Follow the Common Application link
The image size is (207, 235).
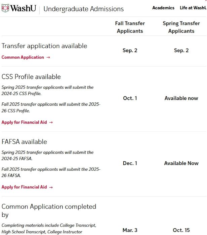coord(23,57)
